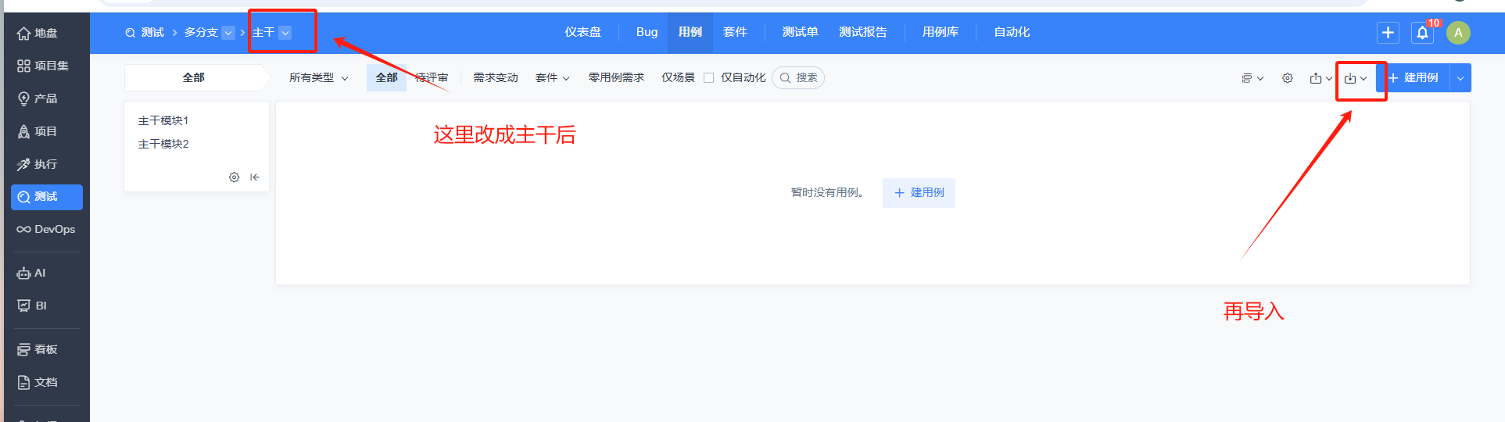Click the 搜索 search field
Screen dimensions: 1505x422
click(798, 77)
